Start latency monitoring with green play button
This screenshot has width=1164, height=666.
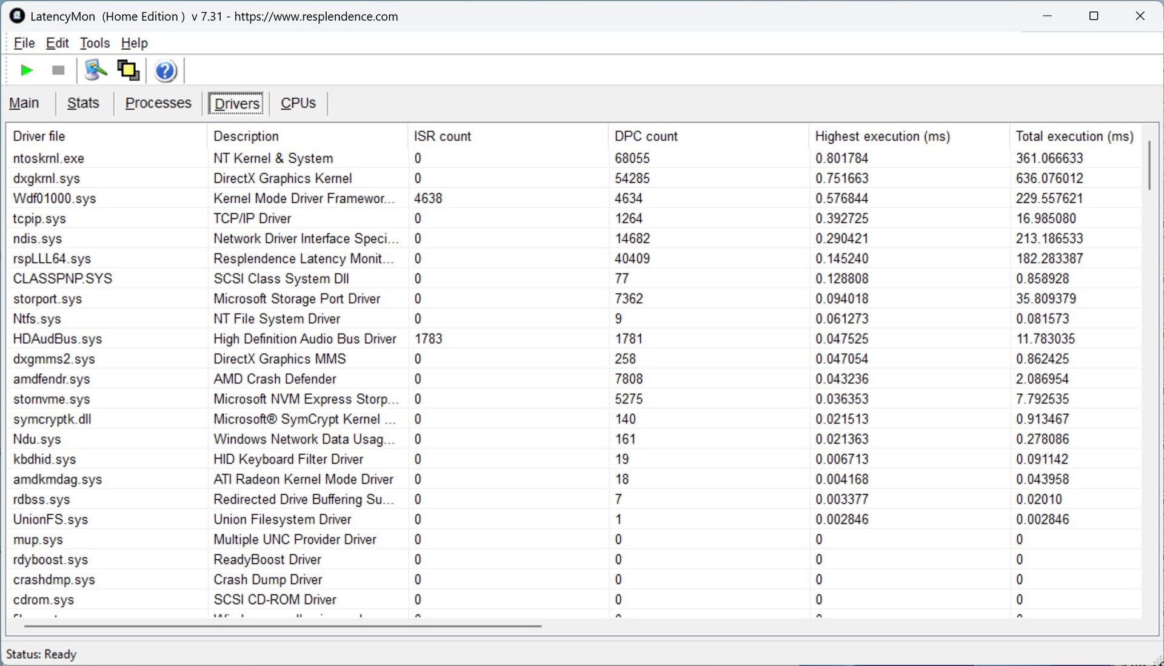(x=26, y=70)
